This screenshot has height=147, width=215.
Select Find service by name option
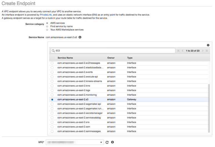tap(47, 26)
